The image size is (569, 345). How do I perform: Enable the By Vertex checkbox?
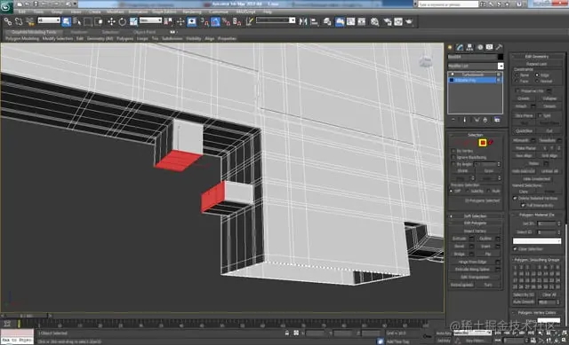coord(453,151)
